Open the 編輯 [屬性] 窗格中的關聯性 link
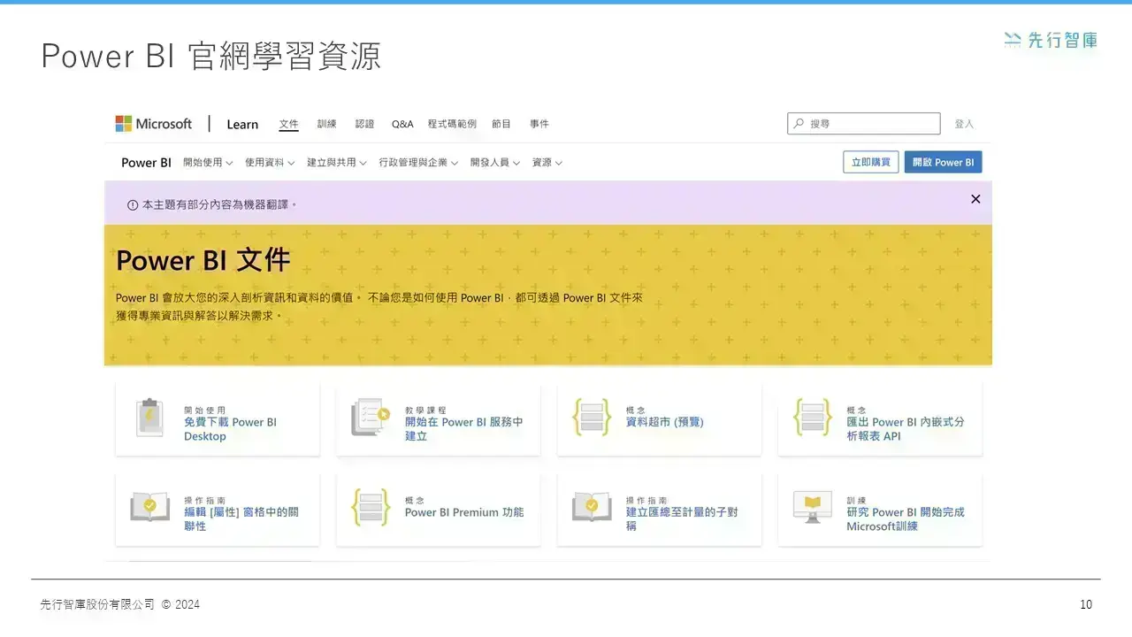Viewport: 1132px width, 637px height. (x=241, y=518)
